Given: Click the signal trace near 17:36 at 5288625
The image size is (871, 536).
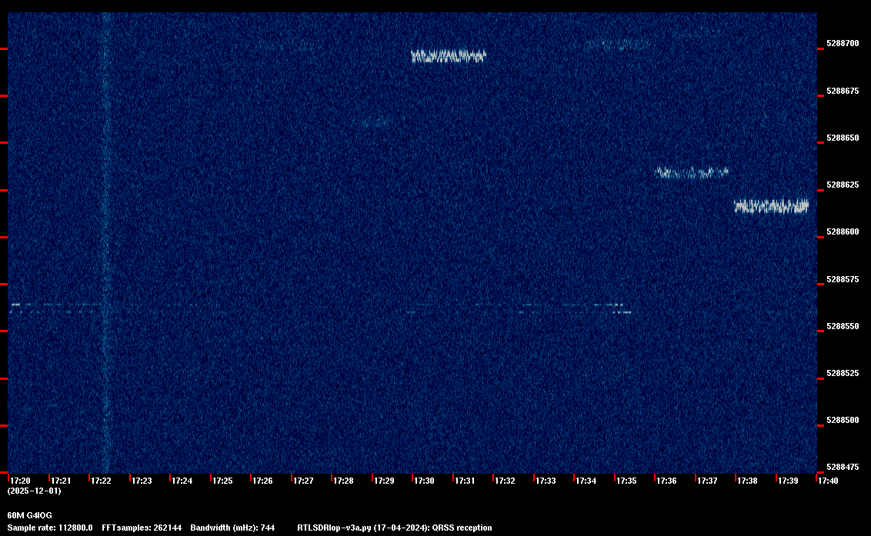Looking at the screenshot, I should pyautogui.click(x=692, y=173).
